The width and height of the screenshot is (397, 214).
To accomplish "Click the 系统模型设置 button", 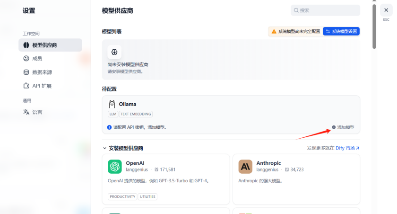I will coord(341,31).
